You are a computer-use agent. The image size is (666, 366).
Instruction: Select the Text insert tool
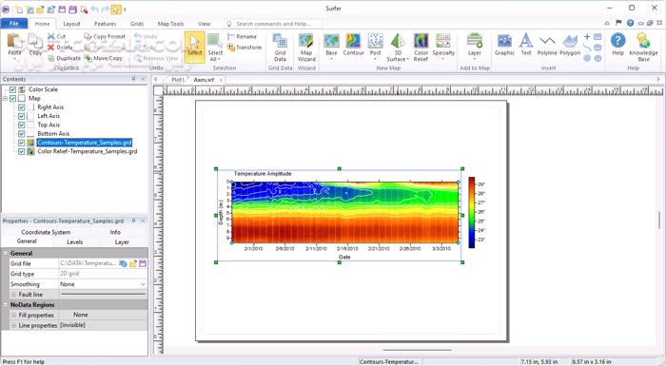coord(526,45)
